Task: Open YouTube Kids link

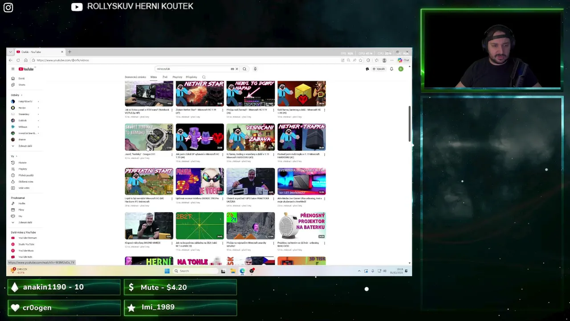Action: coord(25,257)
